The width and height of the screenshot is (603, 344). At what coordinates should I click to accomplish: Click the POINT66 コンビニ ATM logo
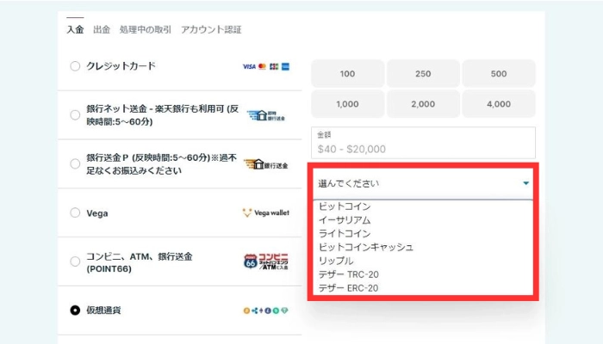point(266,261)
